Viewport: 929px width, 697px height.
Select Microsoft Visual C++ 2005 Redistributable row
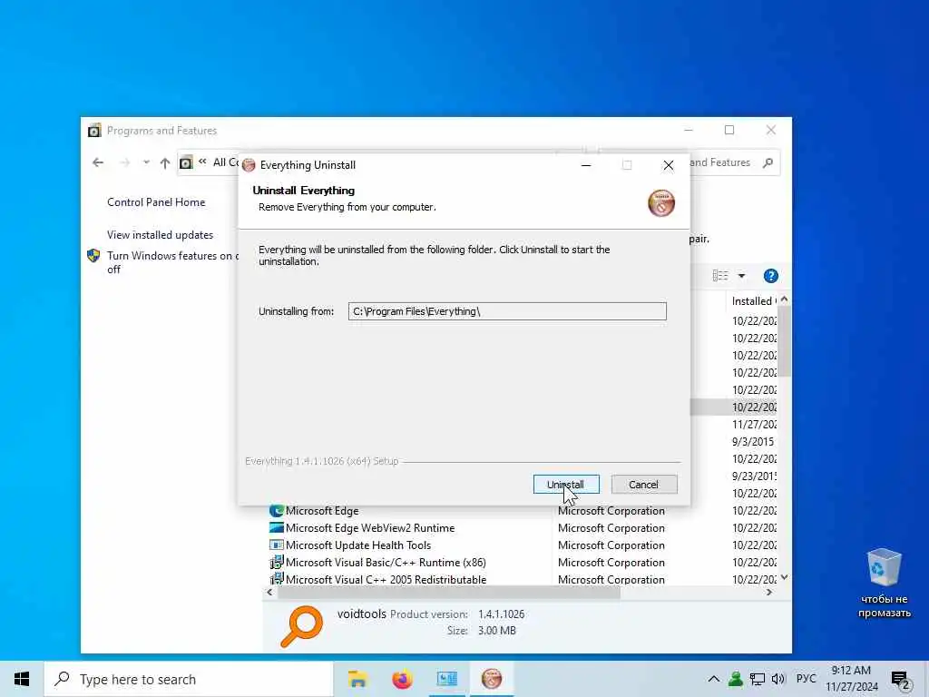(522, 579)
